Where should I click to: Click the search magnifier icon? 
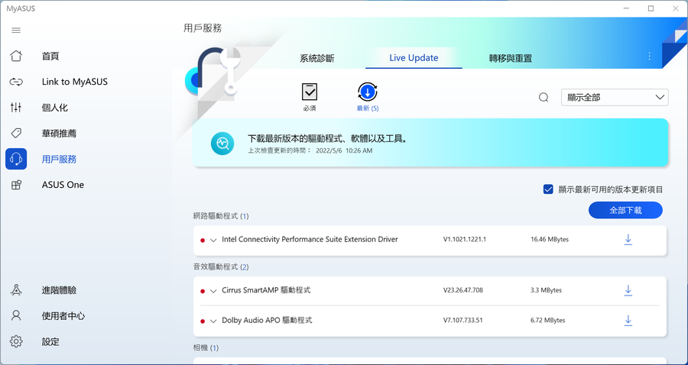(544, 98)
